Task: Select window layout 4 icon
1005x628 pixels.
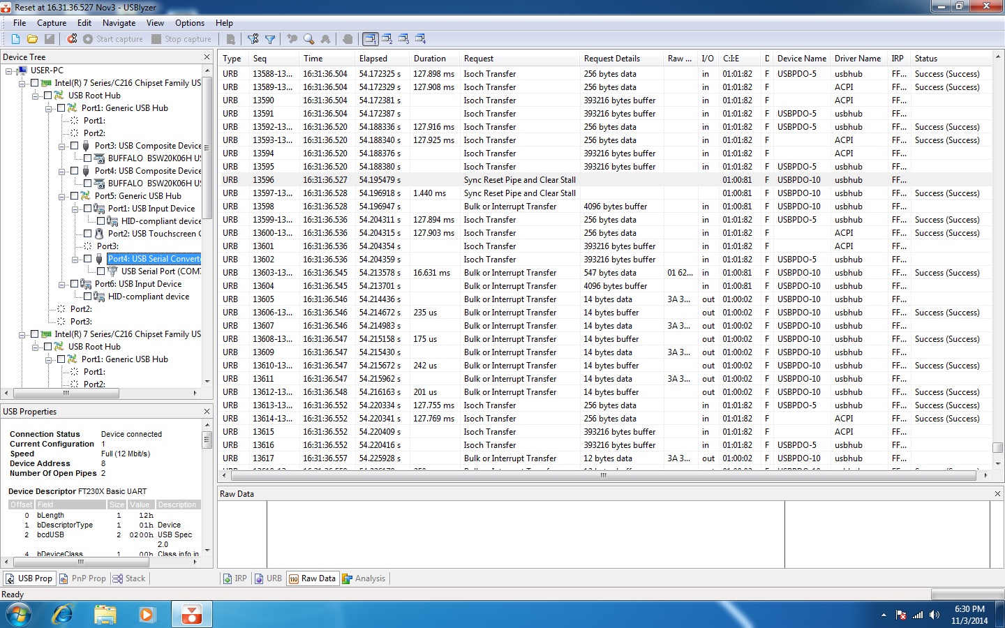Action: click(x=421, y=39)
